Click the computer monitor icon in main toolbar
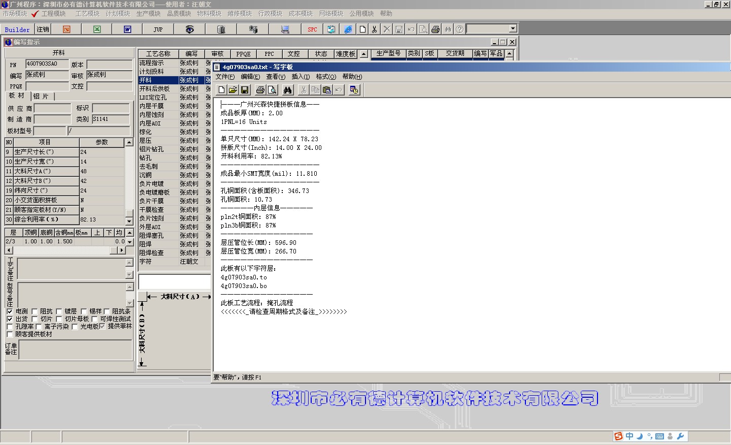731x445 pixels. [285, 29]
